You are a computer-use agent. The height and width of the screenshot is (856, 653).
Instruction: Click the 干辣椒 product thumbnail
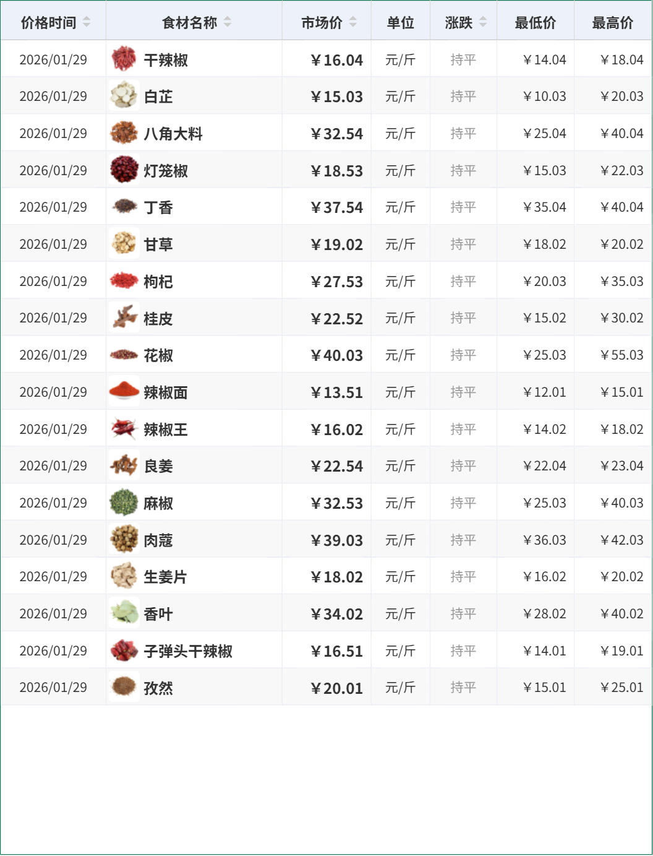[x=124, y=59]
